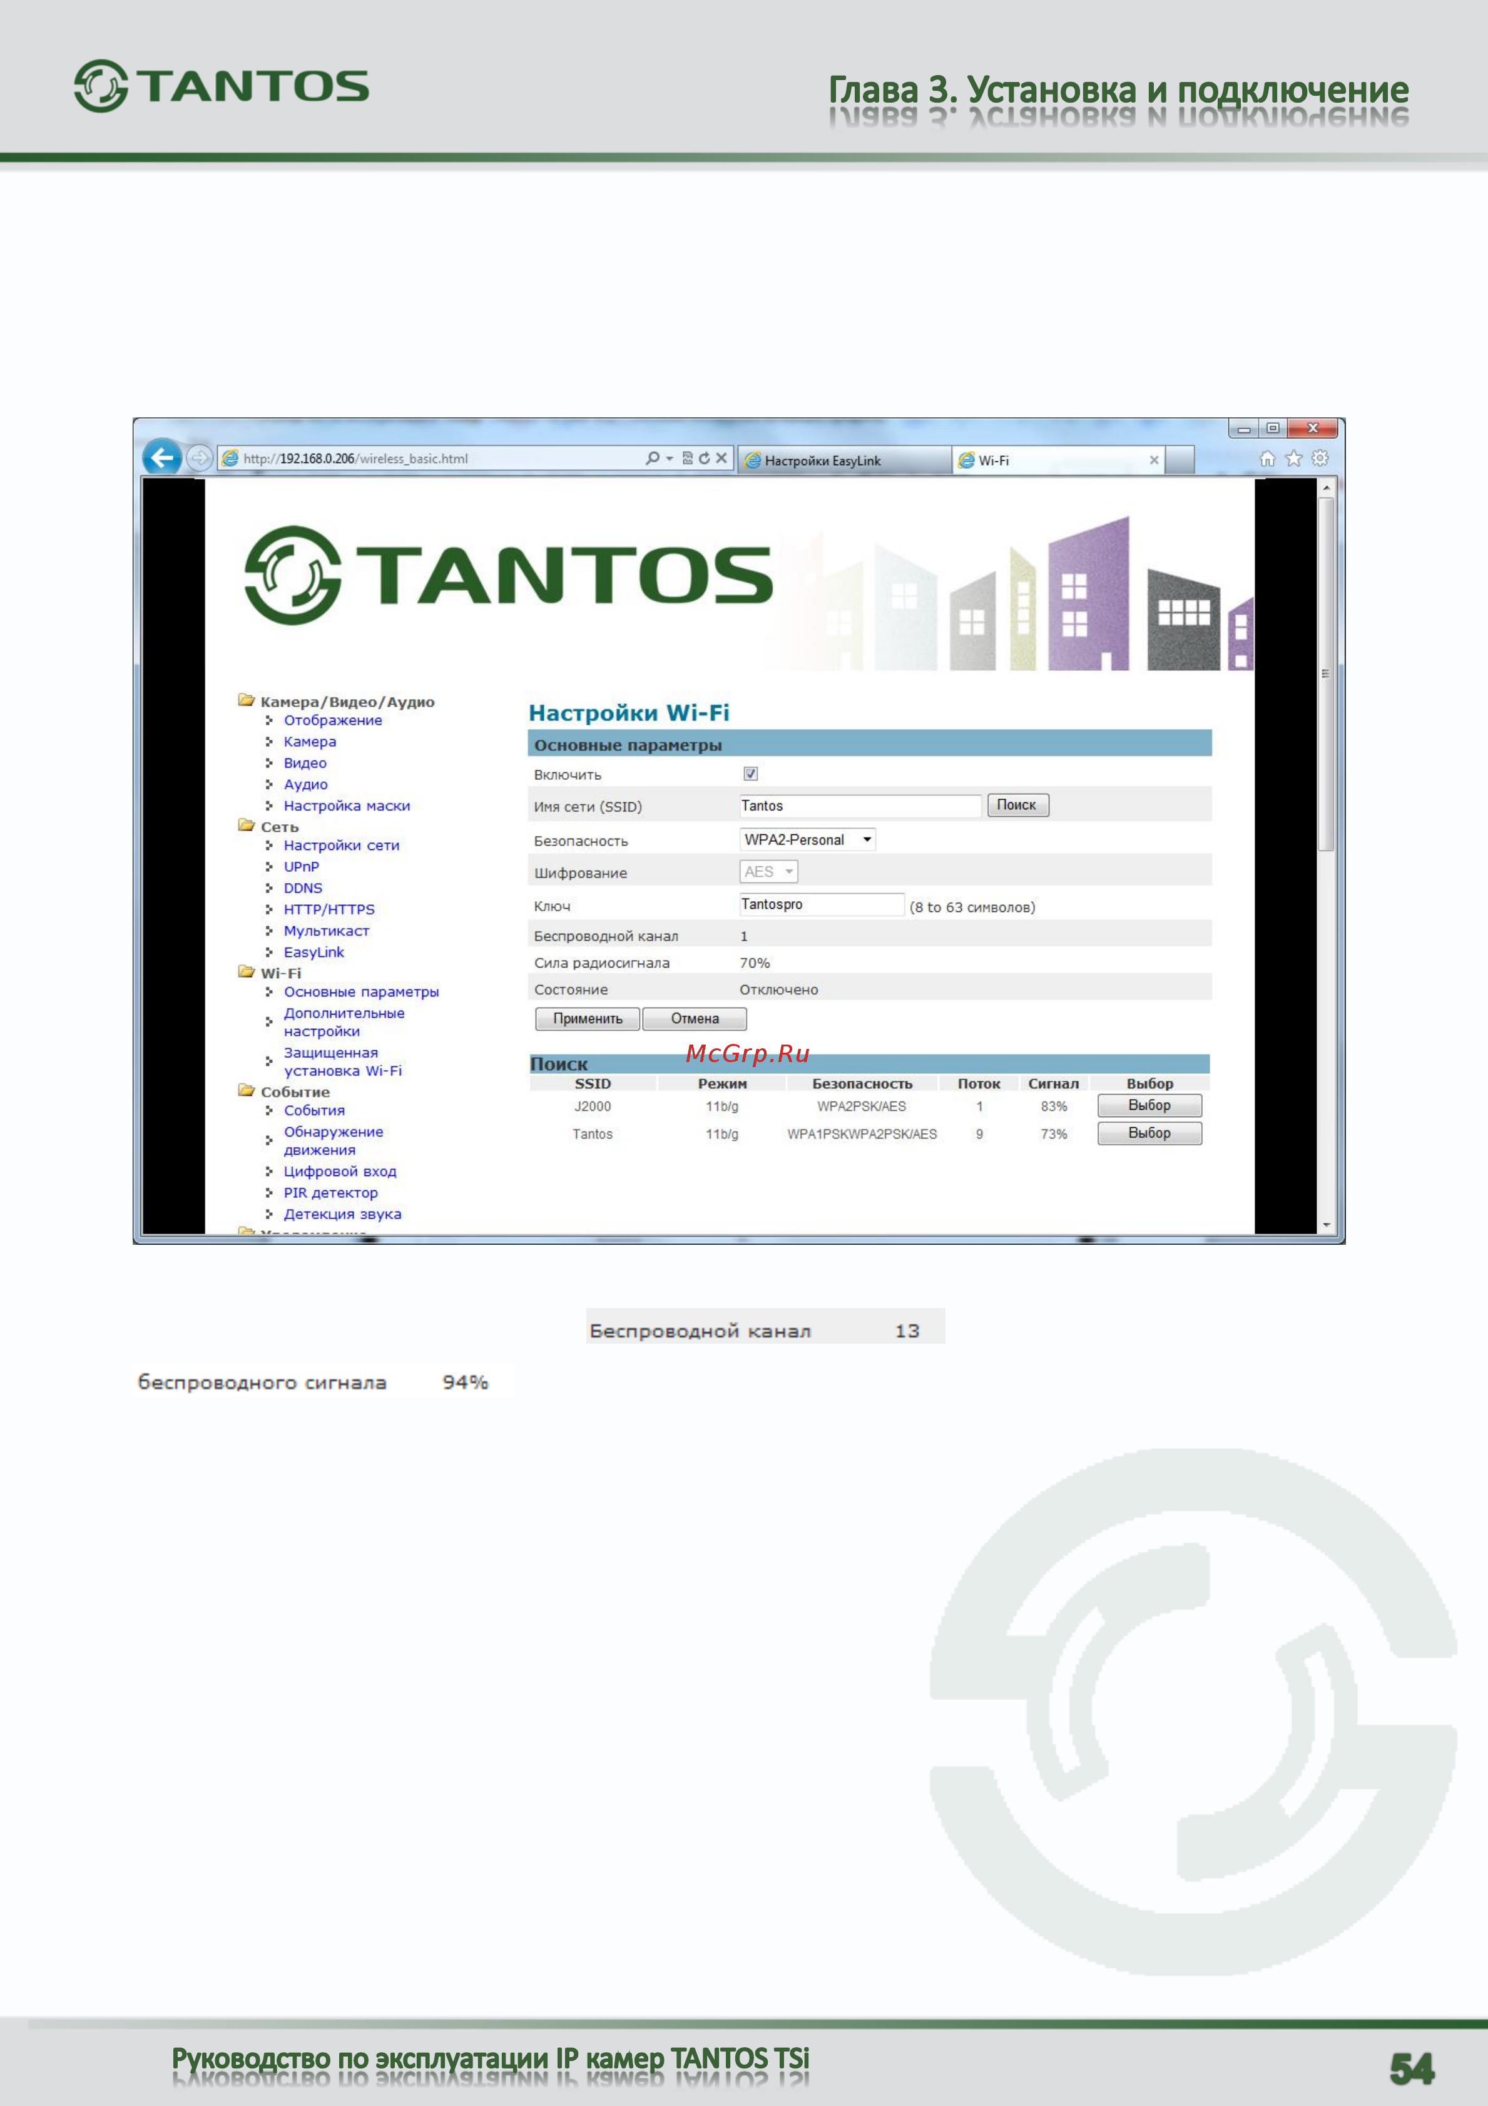Open Дополнительные настройки link
Image resolution: width=1488 pixels, height=2106 pixels.
click(344, 1022)
